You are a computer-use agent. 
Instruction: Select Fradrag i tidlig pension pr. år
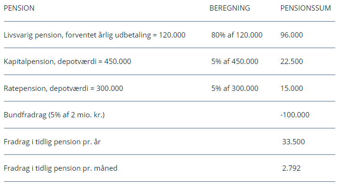click(x=52, y=142)
